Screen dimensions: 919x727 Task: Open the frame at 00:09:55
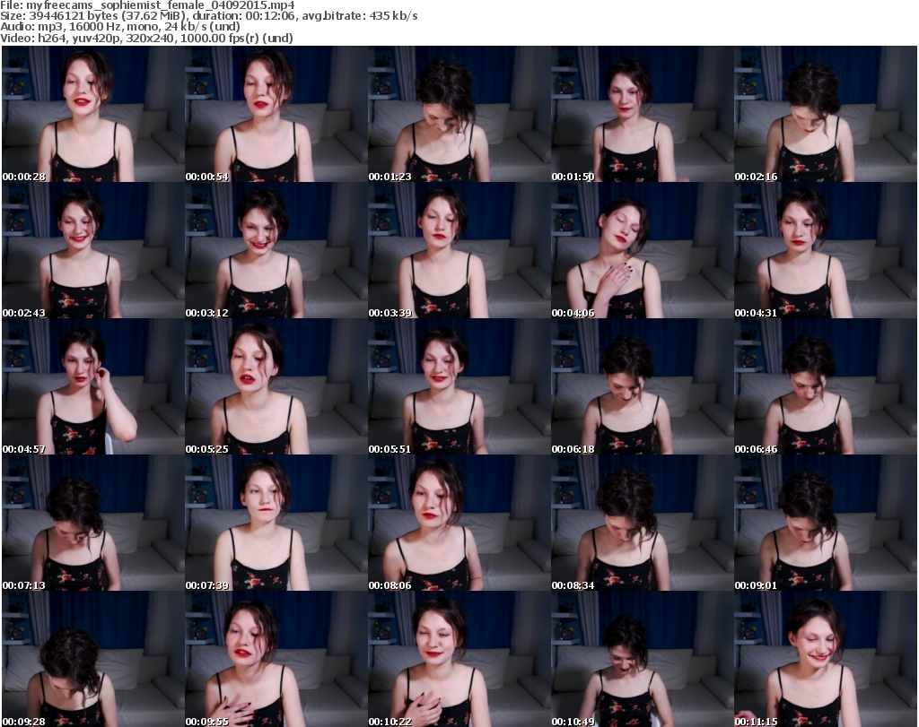click(276, 659)
